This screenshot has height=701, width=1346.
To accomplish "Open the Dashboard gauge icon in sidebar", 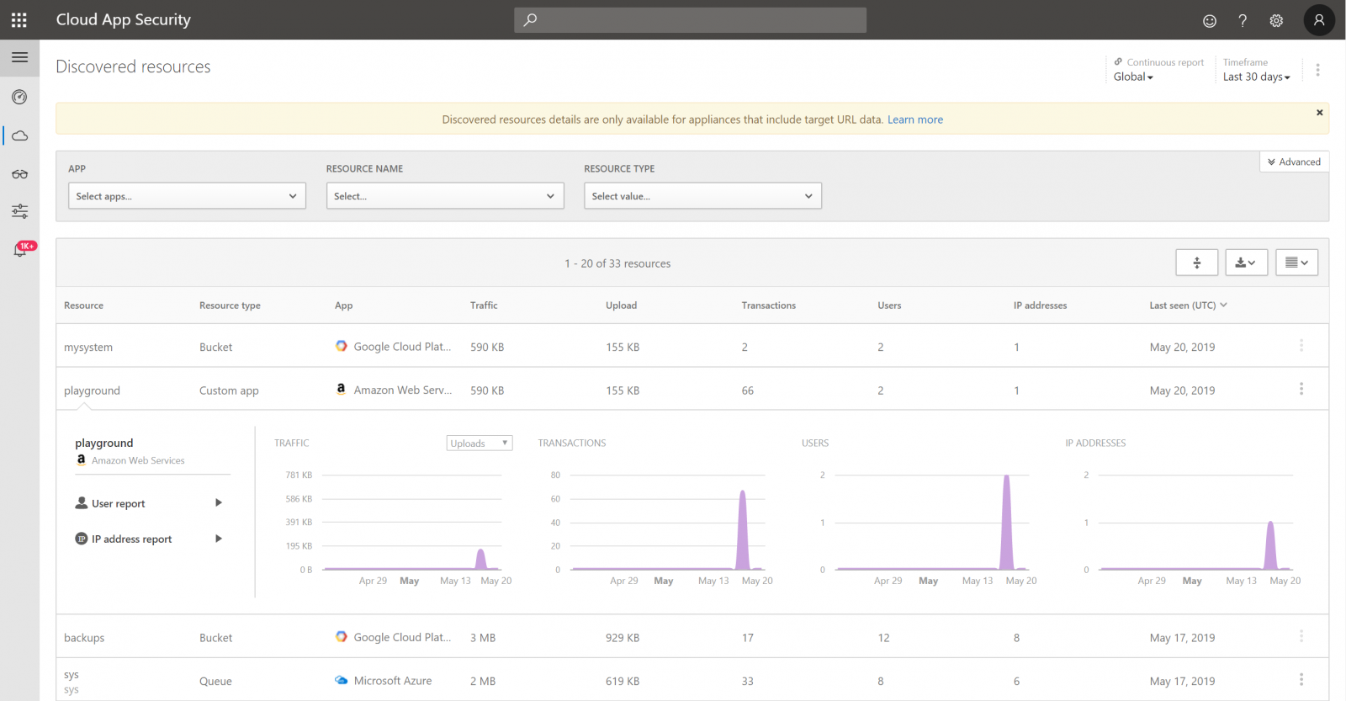I will click(x=19, y=97).
